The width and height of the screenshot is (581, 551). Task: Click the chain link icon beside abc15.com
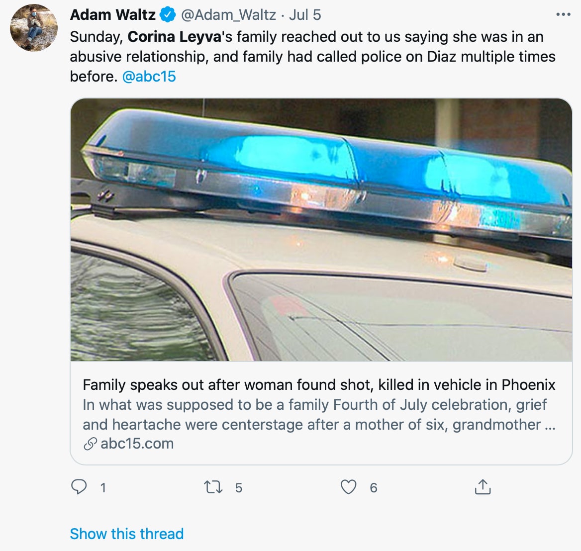(x=90, y=444)
